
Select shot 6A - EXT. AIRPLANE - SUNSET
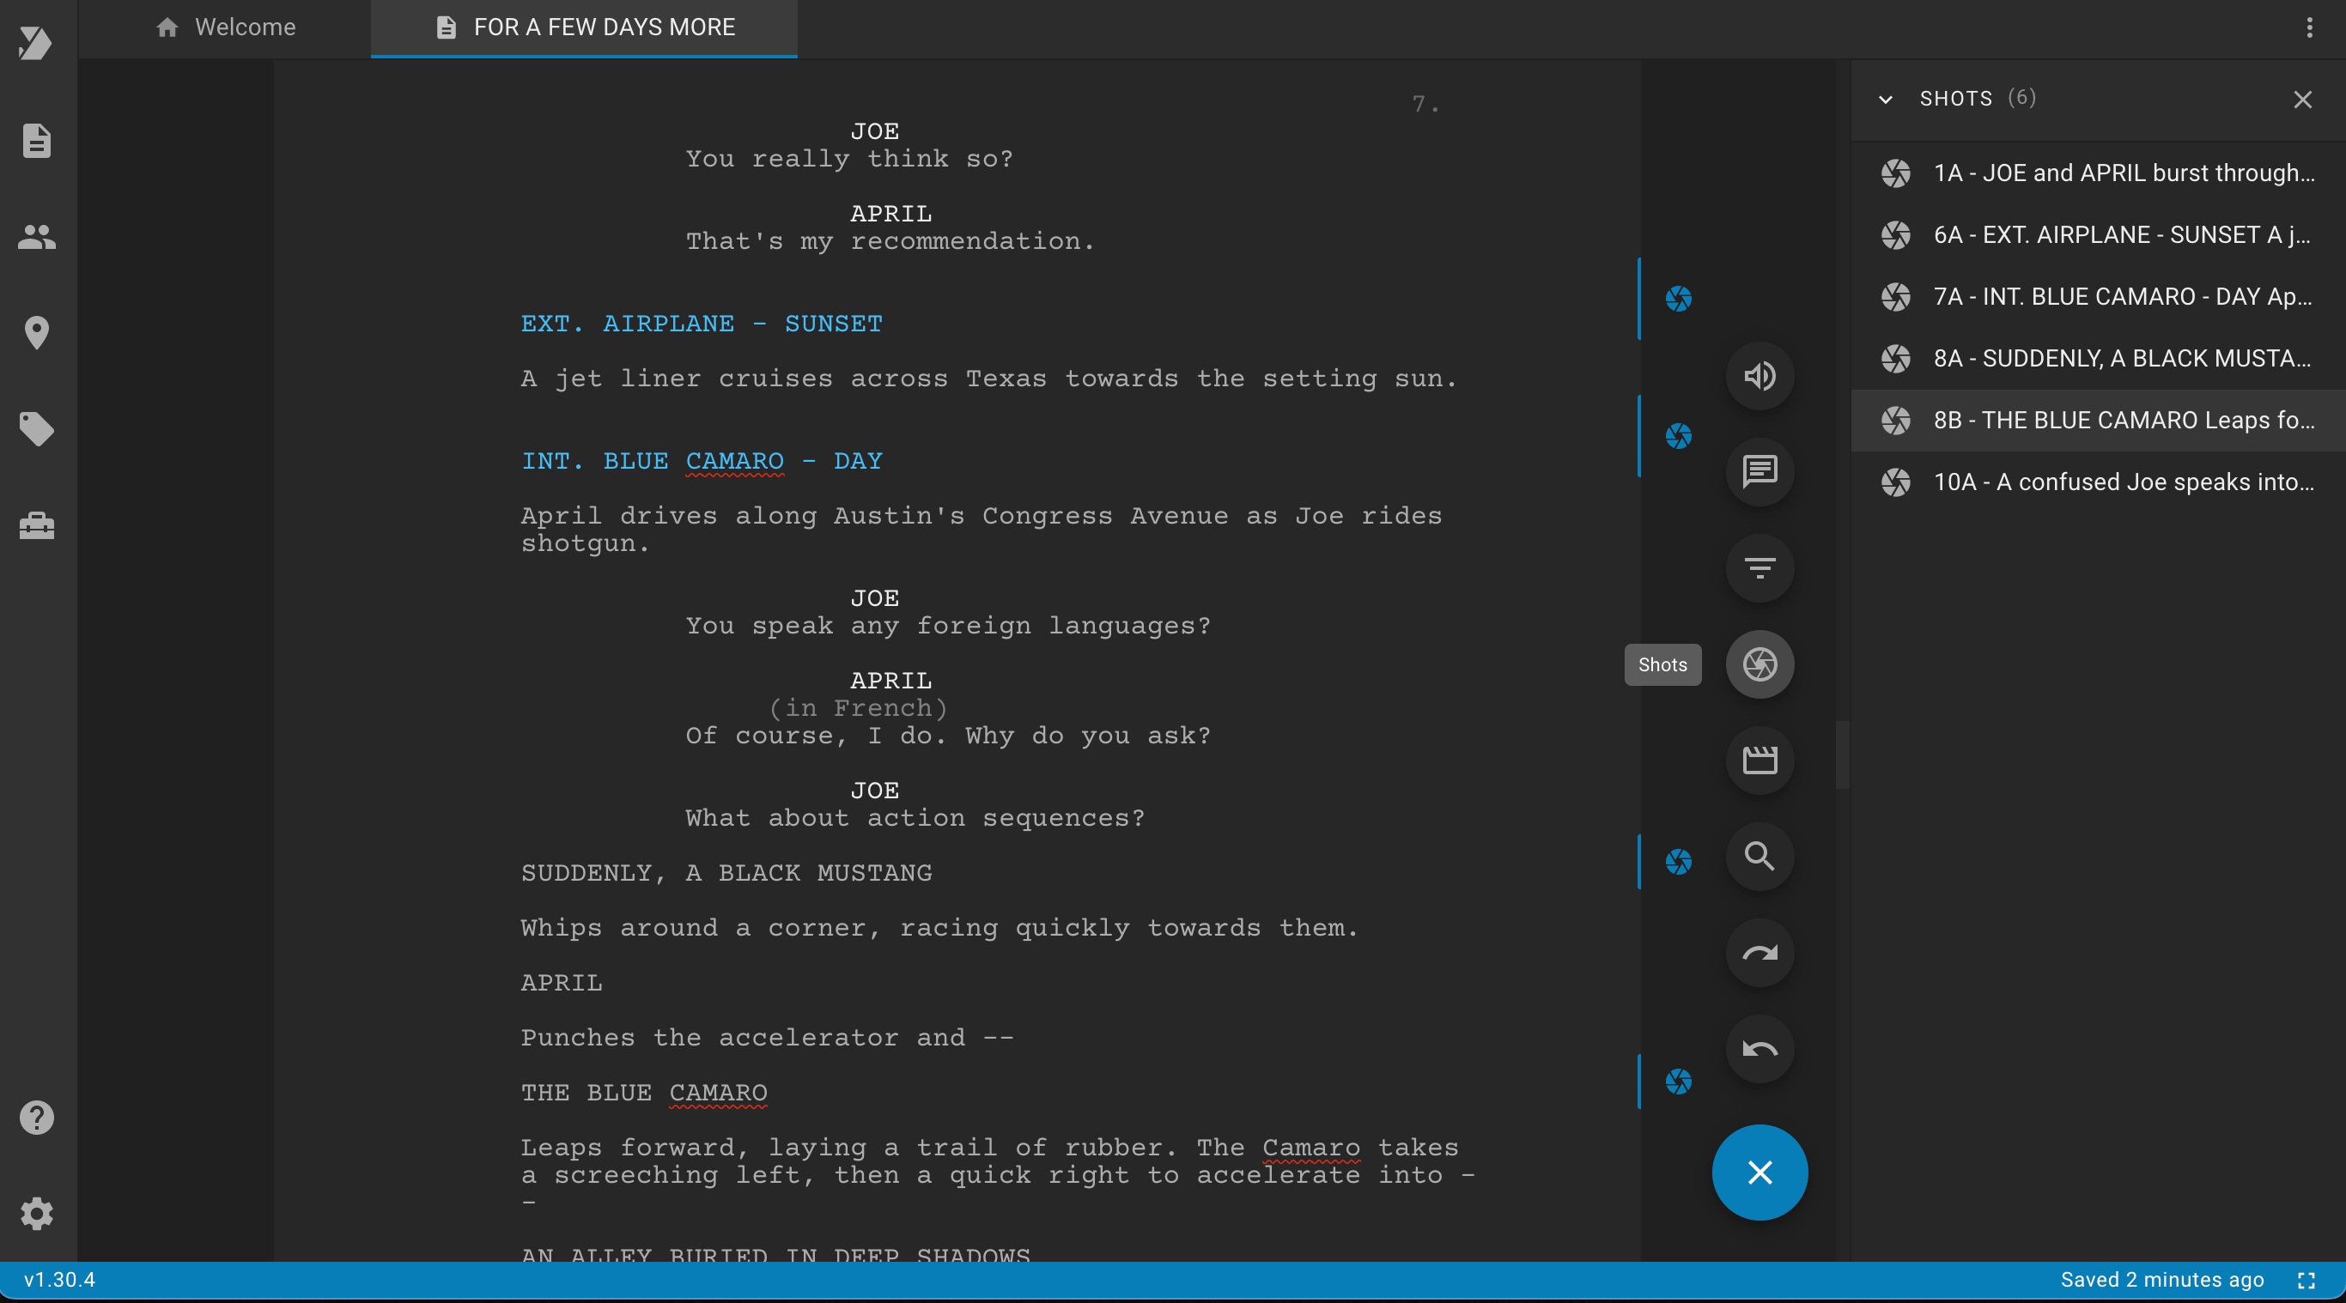pyautogui.click(x=2099, y=235)
